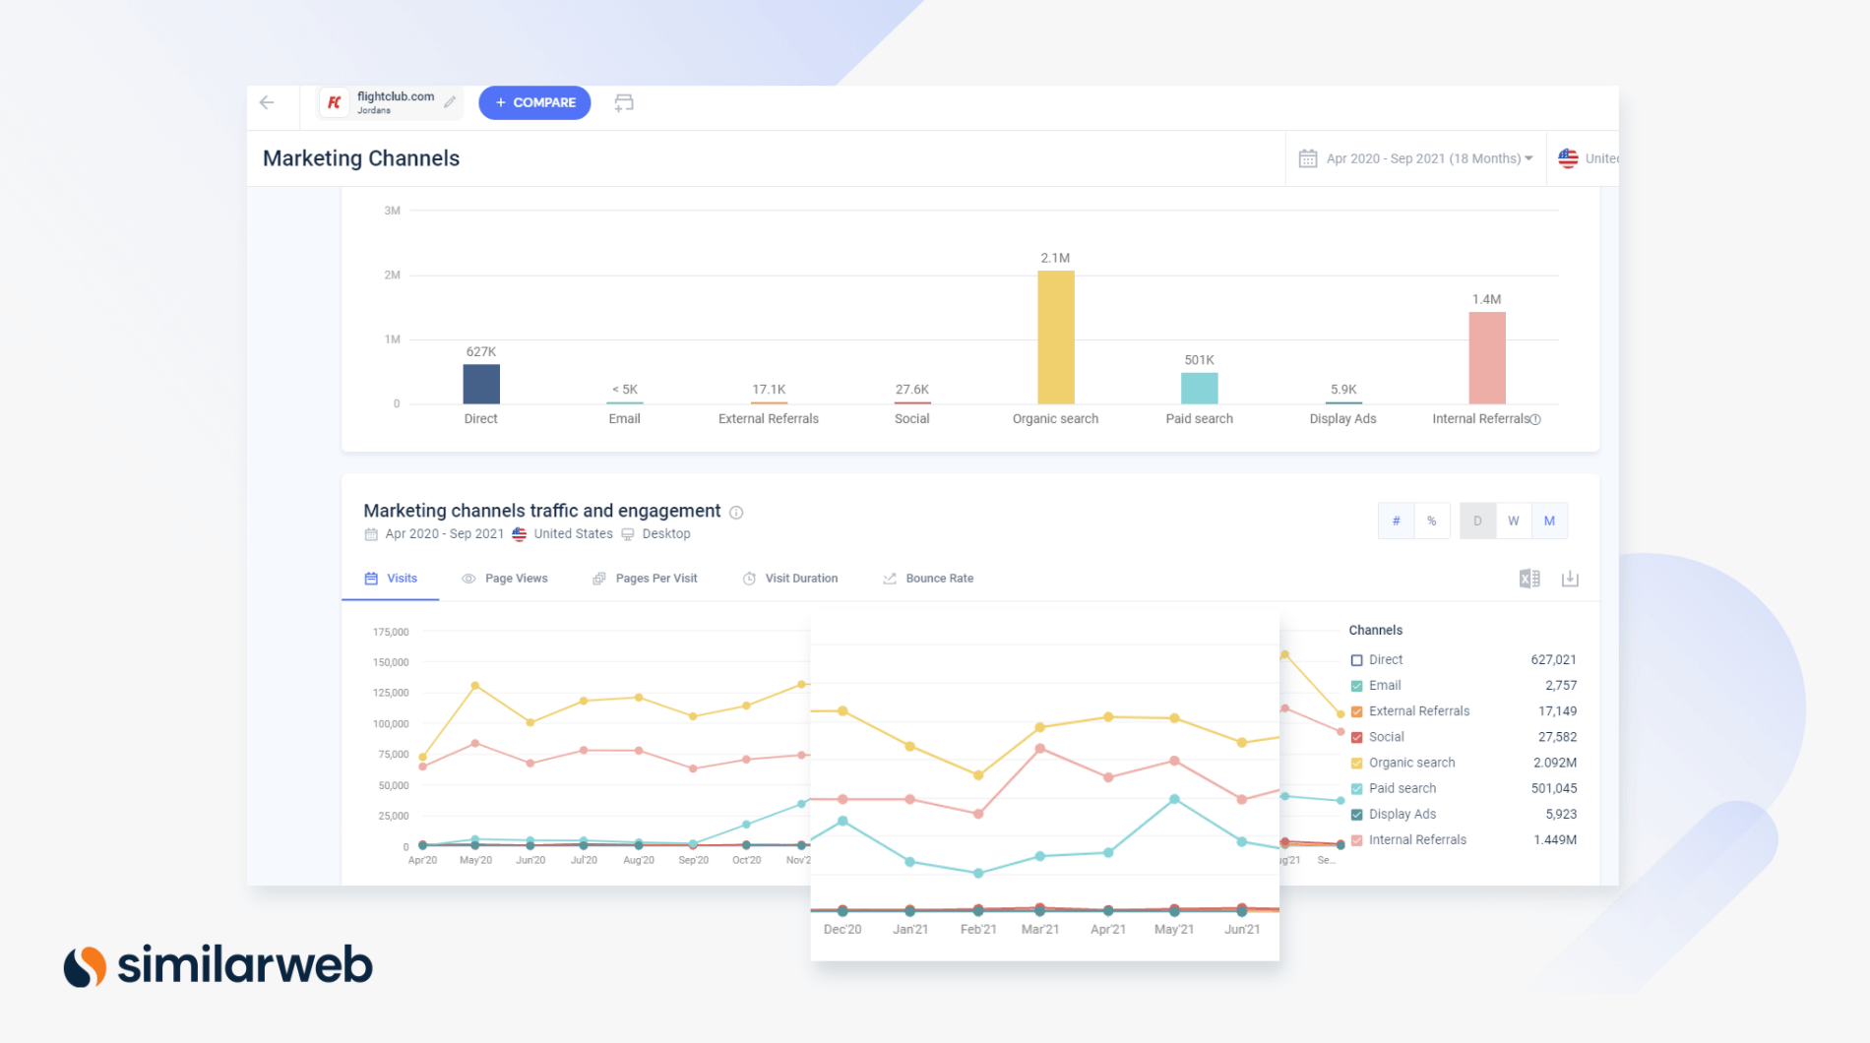The height and width of the screenshot is (1043, 1870).
Task: Click the Excel export icon
Action: click(1529, 579)
